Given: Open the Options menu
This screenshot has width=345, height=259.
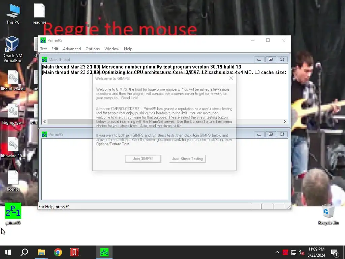Looking at the screenshot, I should pos(93,49).
